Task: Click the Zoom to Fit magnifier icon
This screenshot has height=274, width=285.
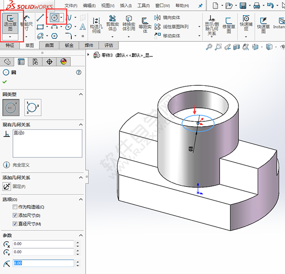Action: pyautogui.click(x=209, y=47)
